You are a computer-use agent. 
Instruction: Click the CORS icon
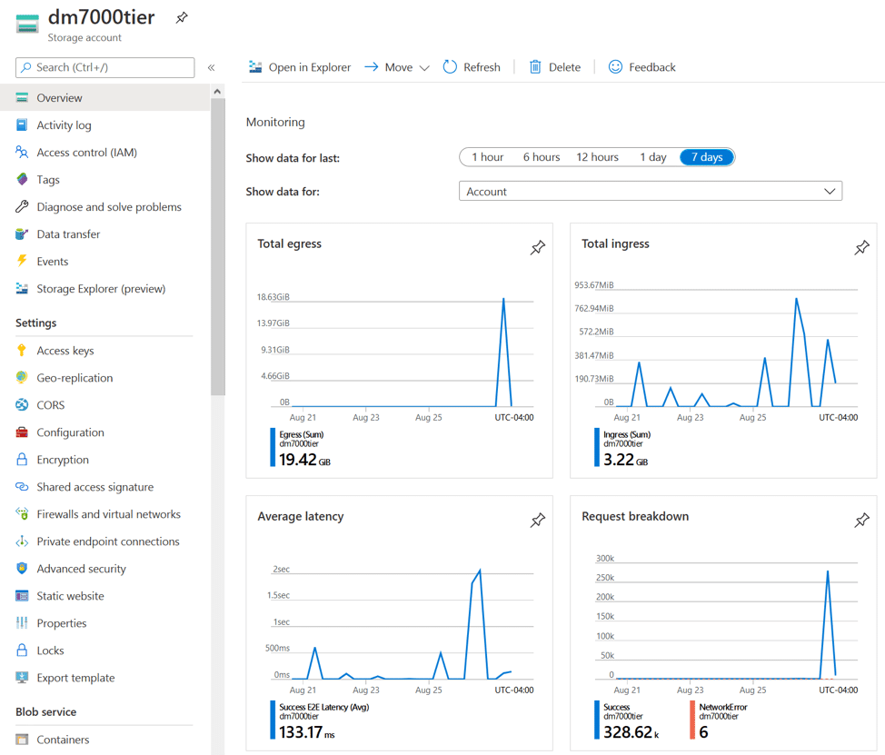(x=22, y=404)
